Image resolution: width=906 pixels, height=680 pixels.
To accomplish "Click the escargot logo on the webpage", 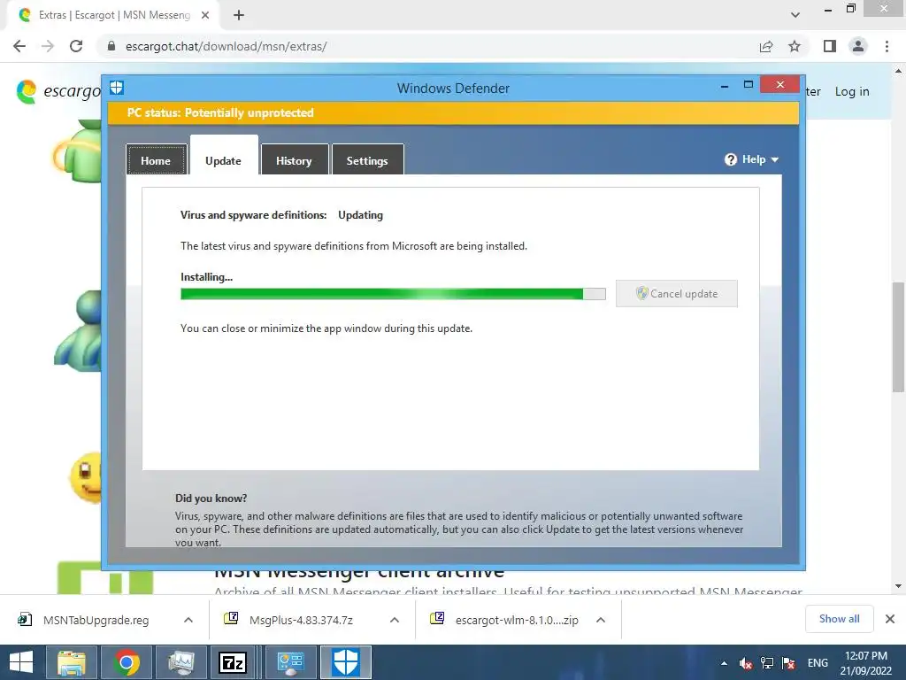I will pyautogui.click(x=58, y=91).
